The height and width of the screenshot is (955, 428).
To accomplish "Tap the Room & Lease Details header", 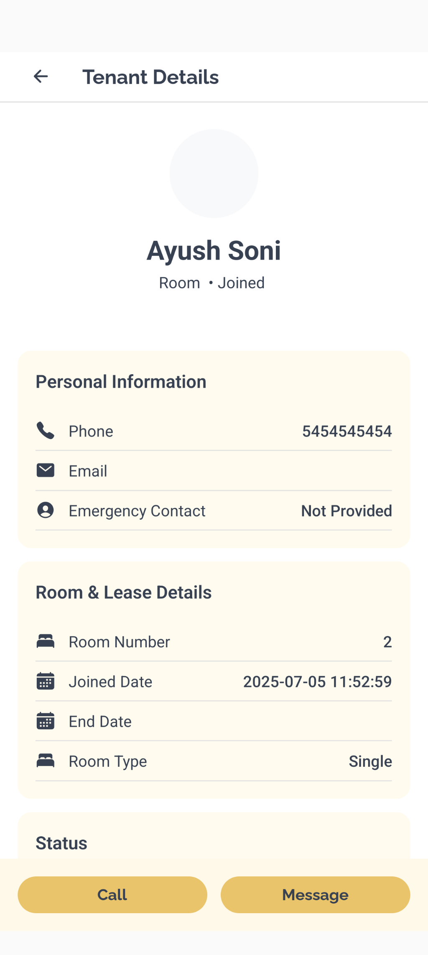I will [123, 592].
